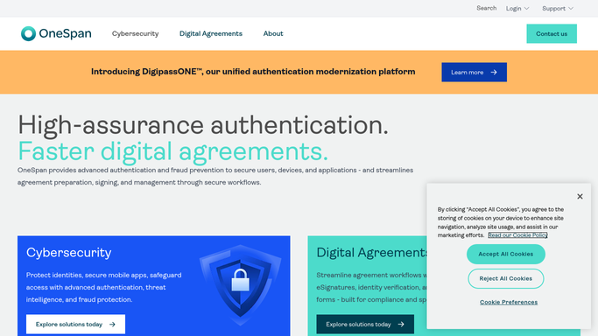This screenshot has width=598, height=336.
Task: Accept All Cookies
Action: [x=506, y=254]
